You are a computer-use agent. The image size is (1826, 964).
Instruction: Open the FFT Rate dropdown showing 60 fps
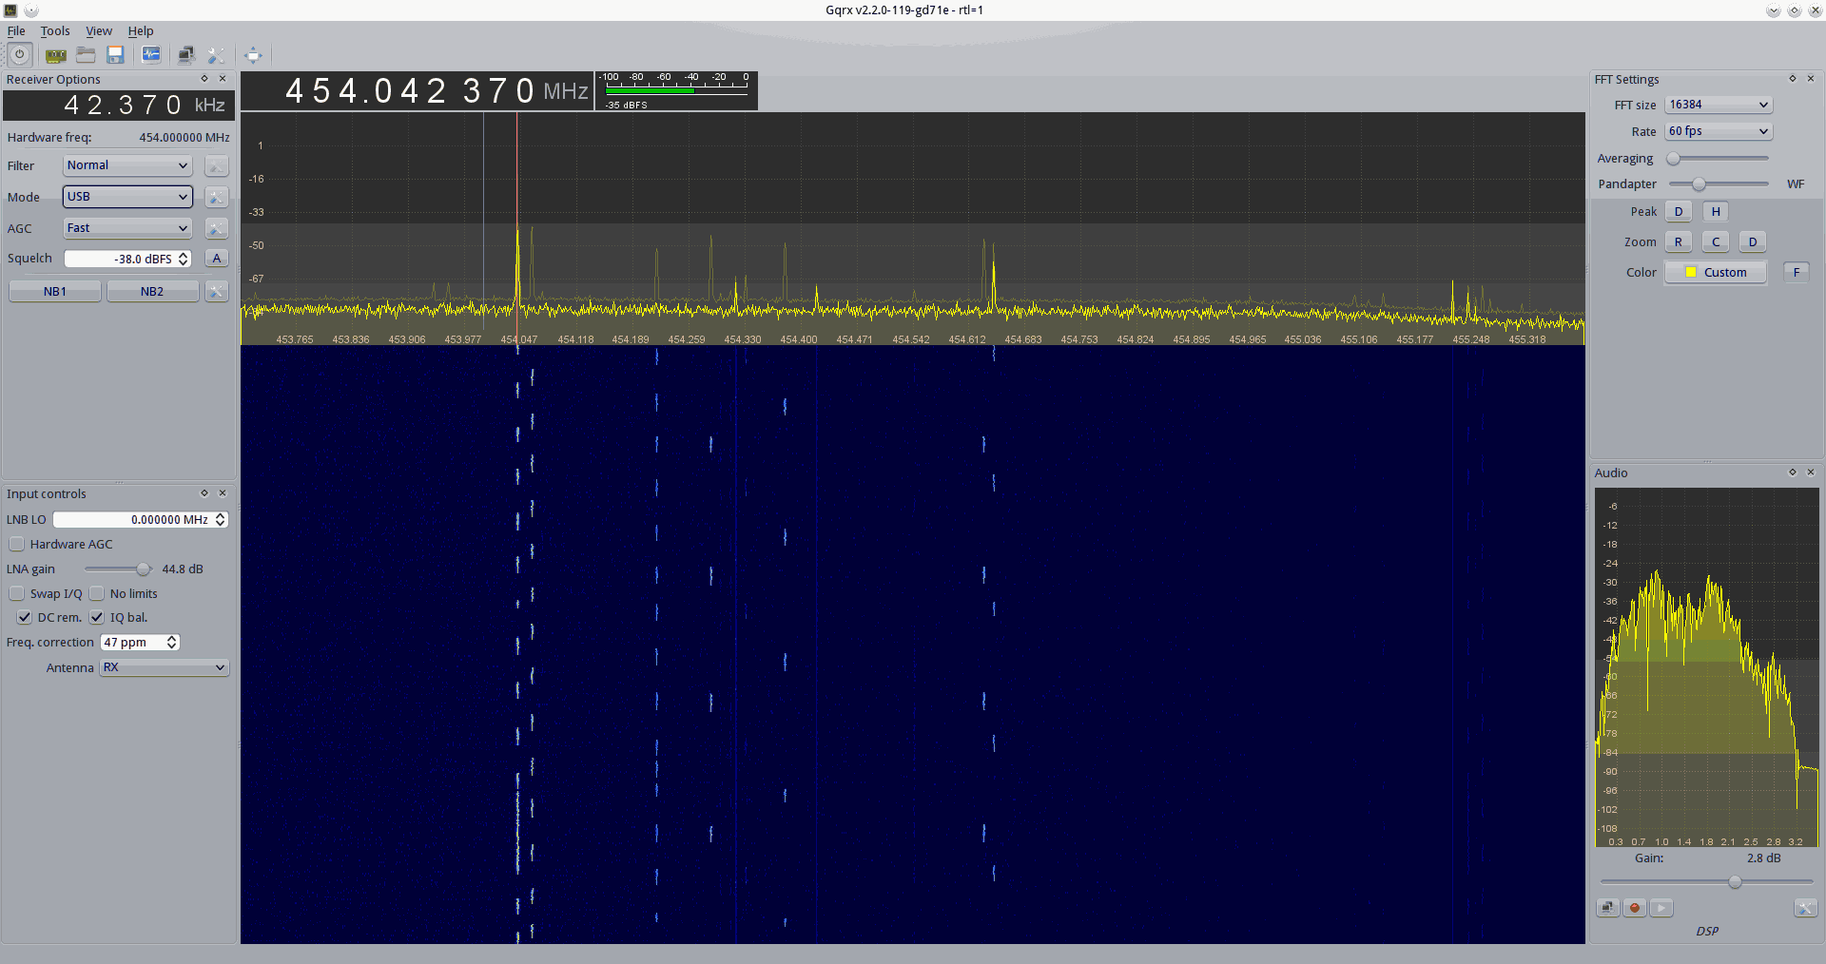[x=1719, y=131]
